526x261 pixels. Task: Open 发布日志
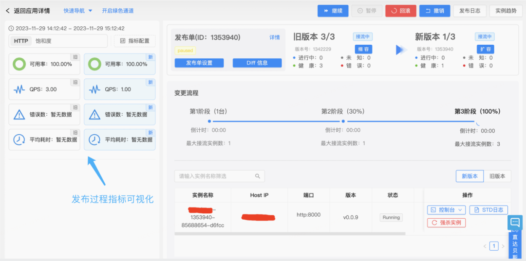coord(470,11)
